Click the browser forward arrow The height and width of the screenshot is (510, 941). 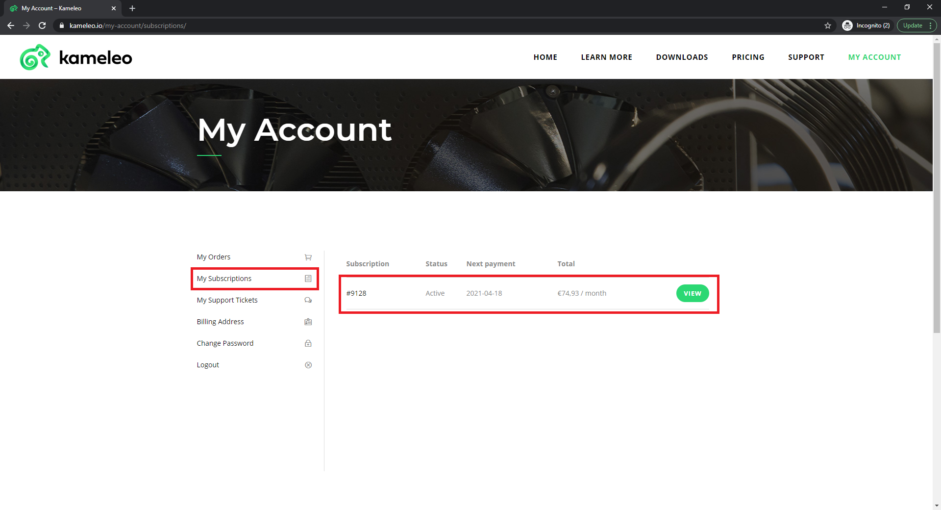coord(26,25)
